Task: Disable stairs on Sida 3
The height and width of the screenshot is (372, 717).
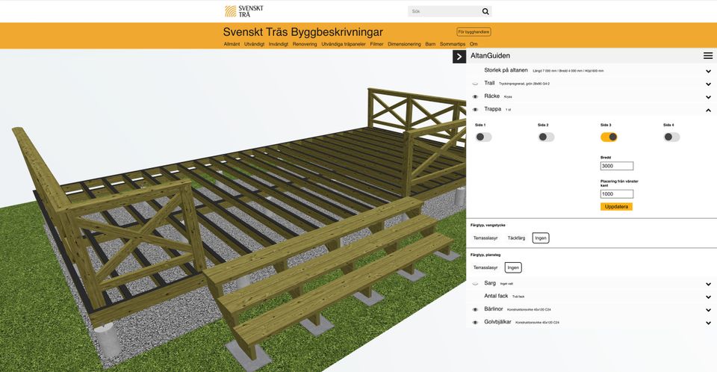Action: point(609,137)
